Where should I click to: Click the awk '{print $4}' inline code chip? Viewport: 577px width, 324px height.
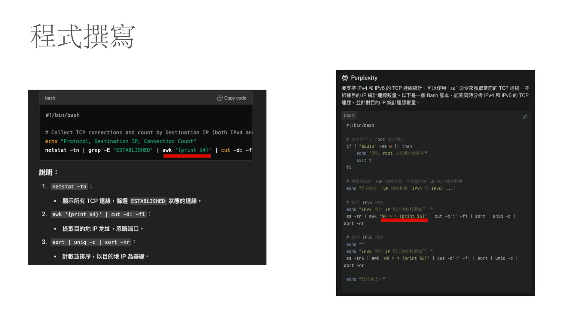point(99,214)
